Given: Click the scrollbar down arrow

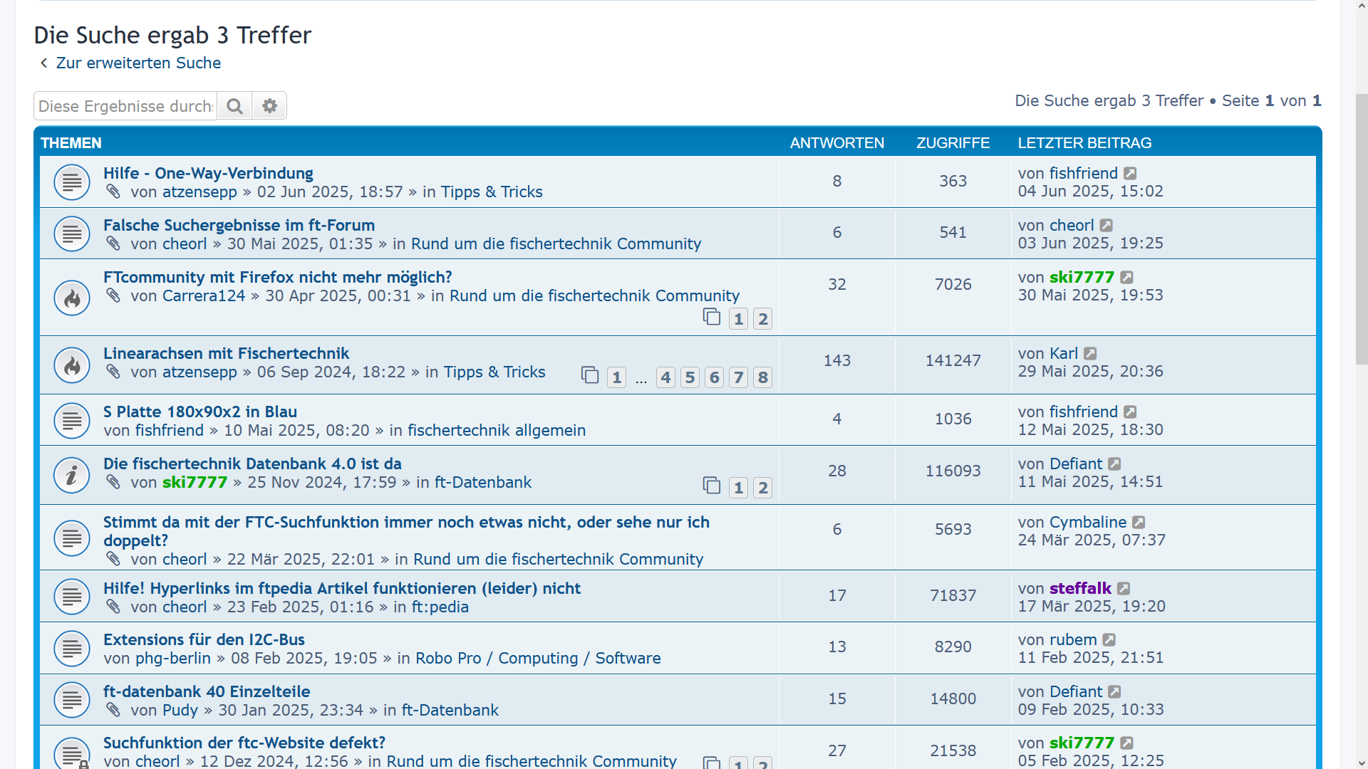Looking at the screenshot, I should 1361,763.
